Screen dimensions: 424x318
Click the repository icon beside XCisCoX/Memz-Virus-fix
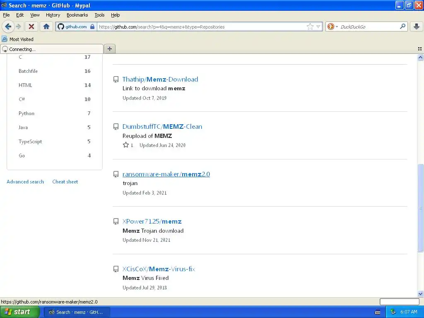pos(116,269)
